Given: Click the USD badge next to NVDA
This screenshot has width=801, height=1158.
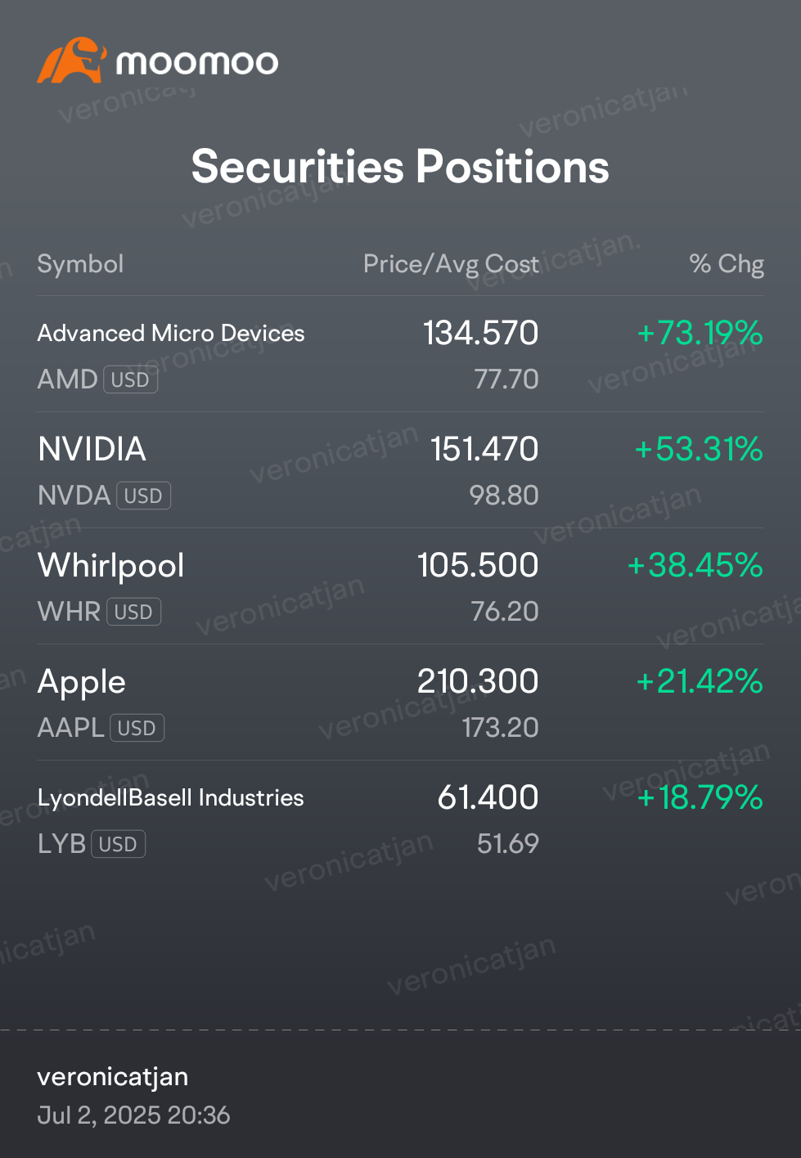Looking at the screenshot, I should (143, 496).
